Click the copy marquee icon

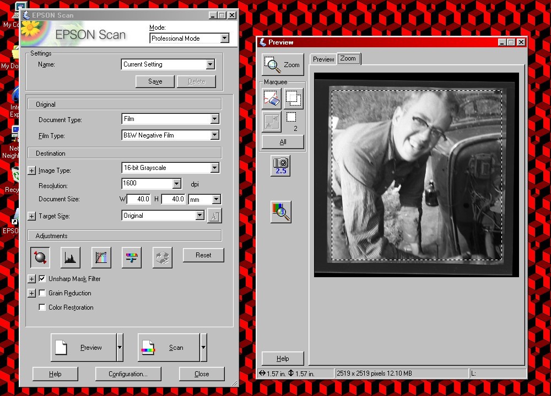click(x=293, y=99)
